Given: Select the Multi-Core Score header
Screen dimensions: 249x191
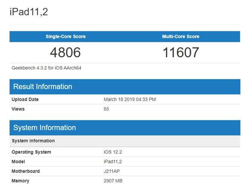Looking at the screenshot, I should pyautogui.click(x=181, y=37).
